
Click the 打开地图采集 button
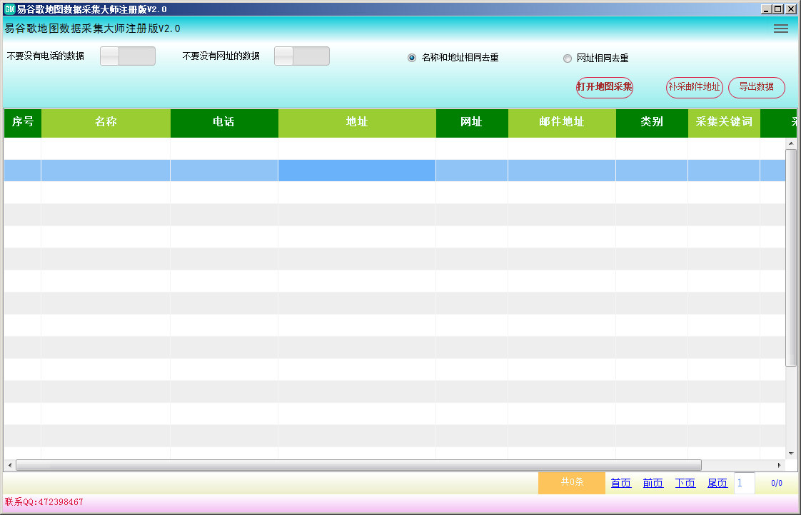point(605,87)
